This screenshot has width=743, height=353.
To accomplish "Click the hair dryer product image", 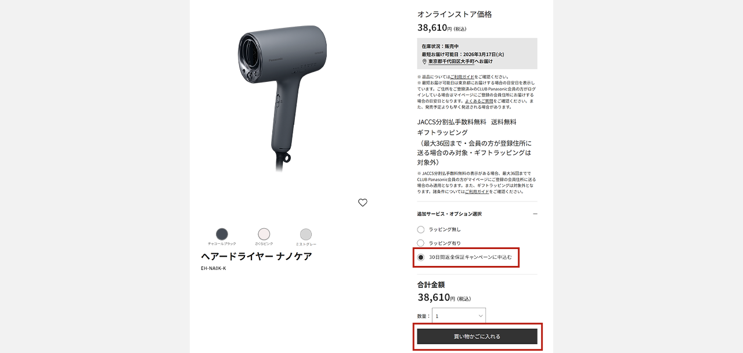I will click(283, 98).
